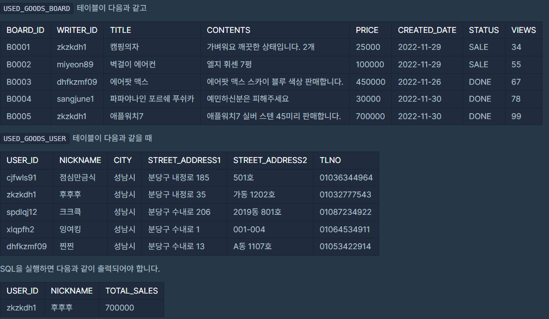Click the 애플워치7 title cell
This screenshot has height=319, width=549.
(x=152, y=116)
